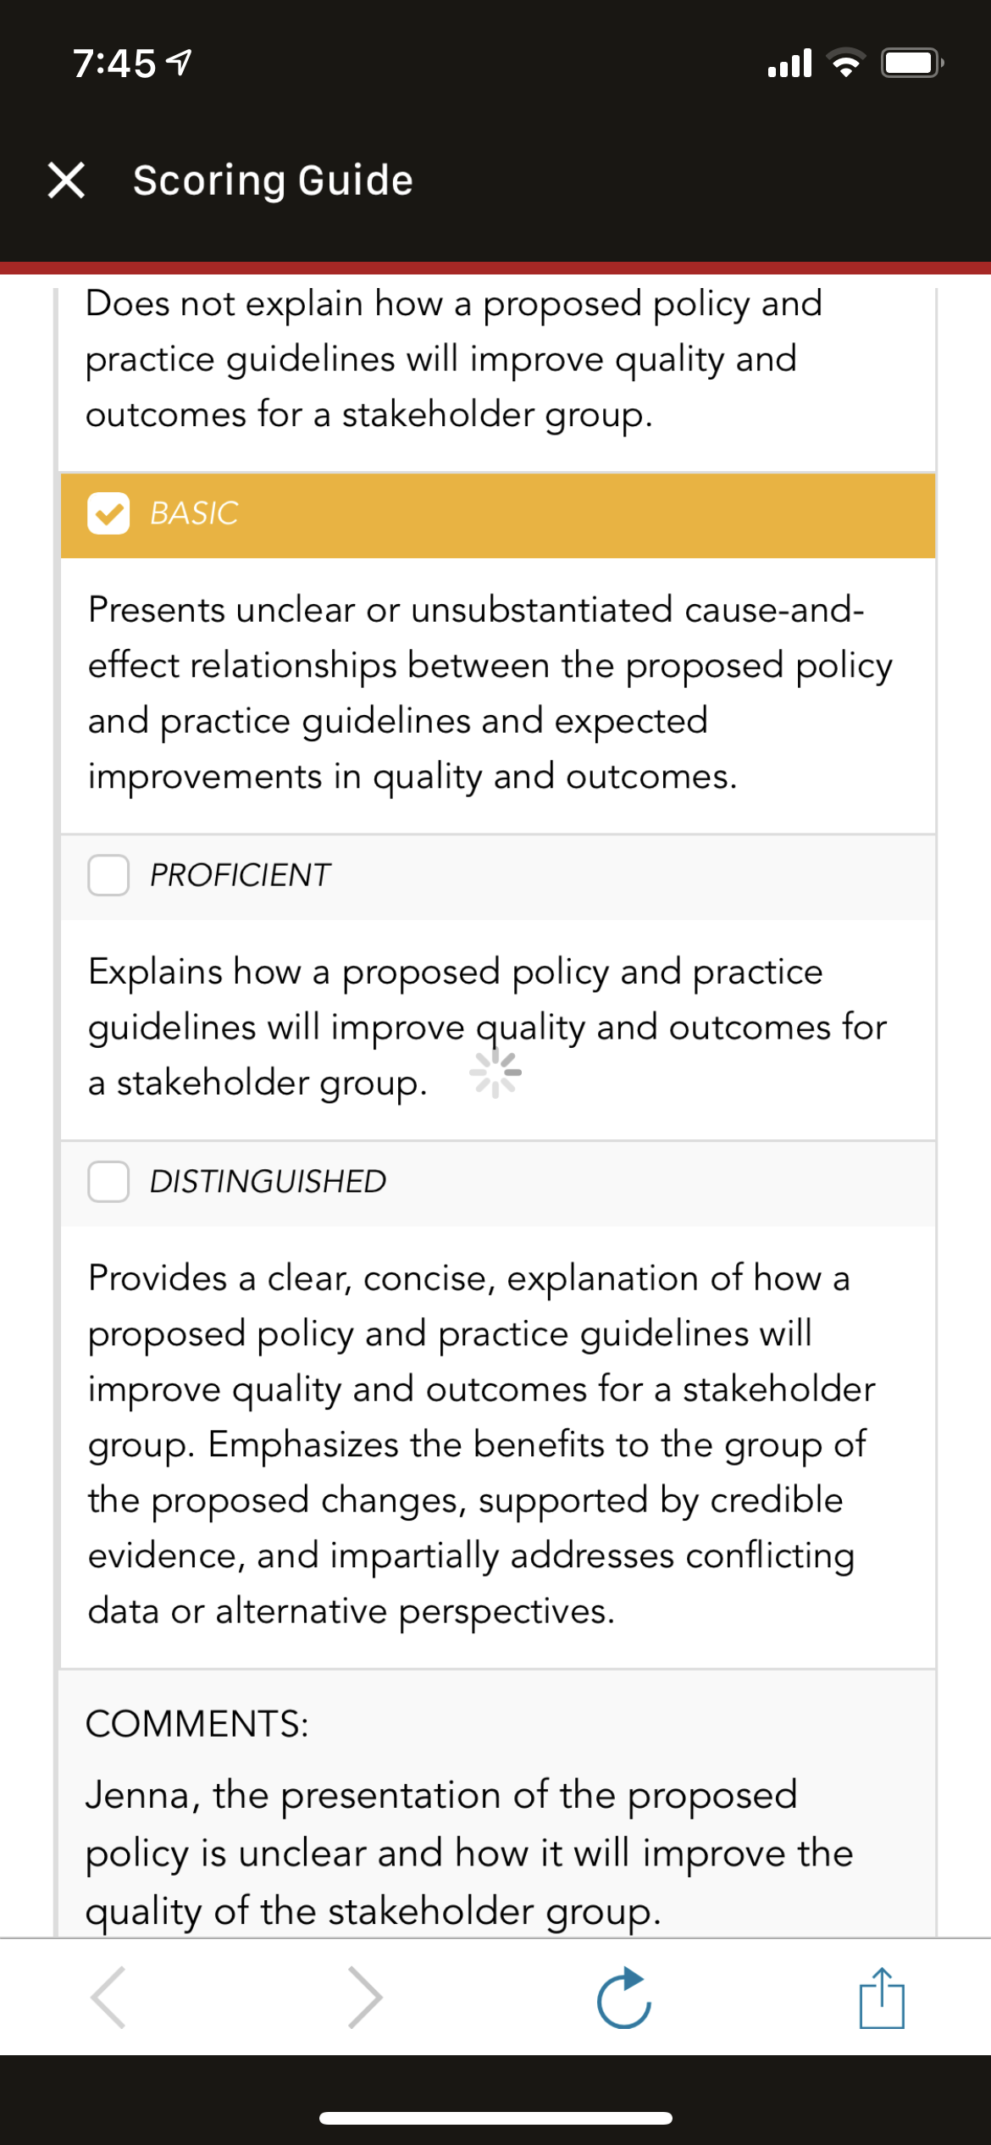Tap the home indicator bar

[495, 2118]
